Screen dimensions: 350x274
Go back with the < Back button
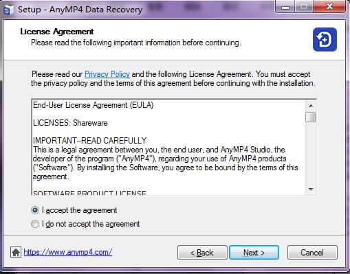[202, 253]
